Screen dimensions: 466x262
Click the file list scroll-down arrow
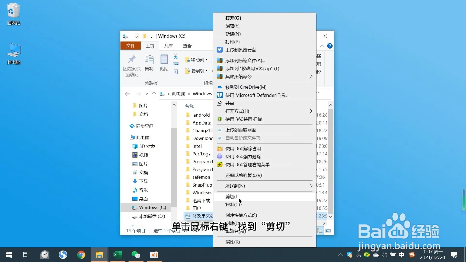click(331, 217)
